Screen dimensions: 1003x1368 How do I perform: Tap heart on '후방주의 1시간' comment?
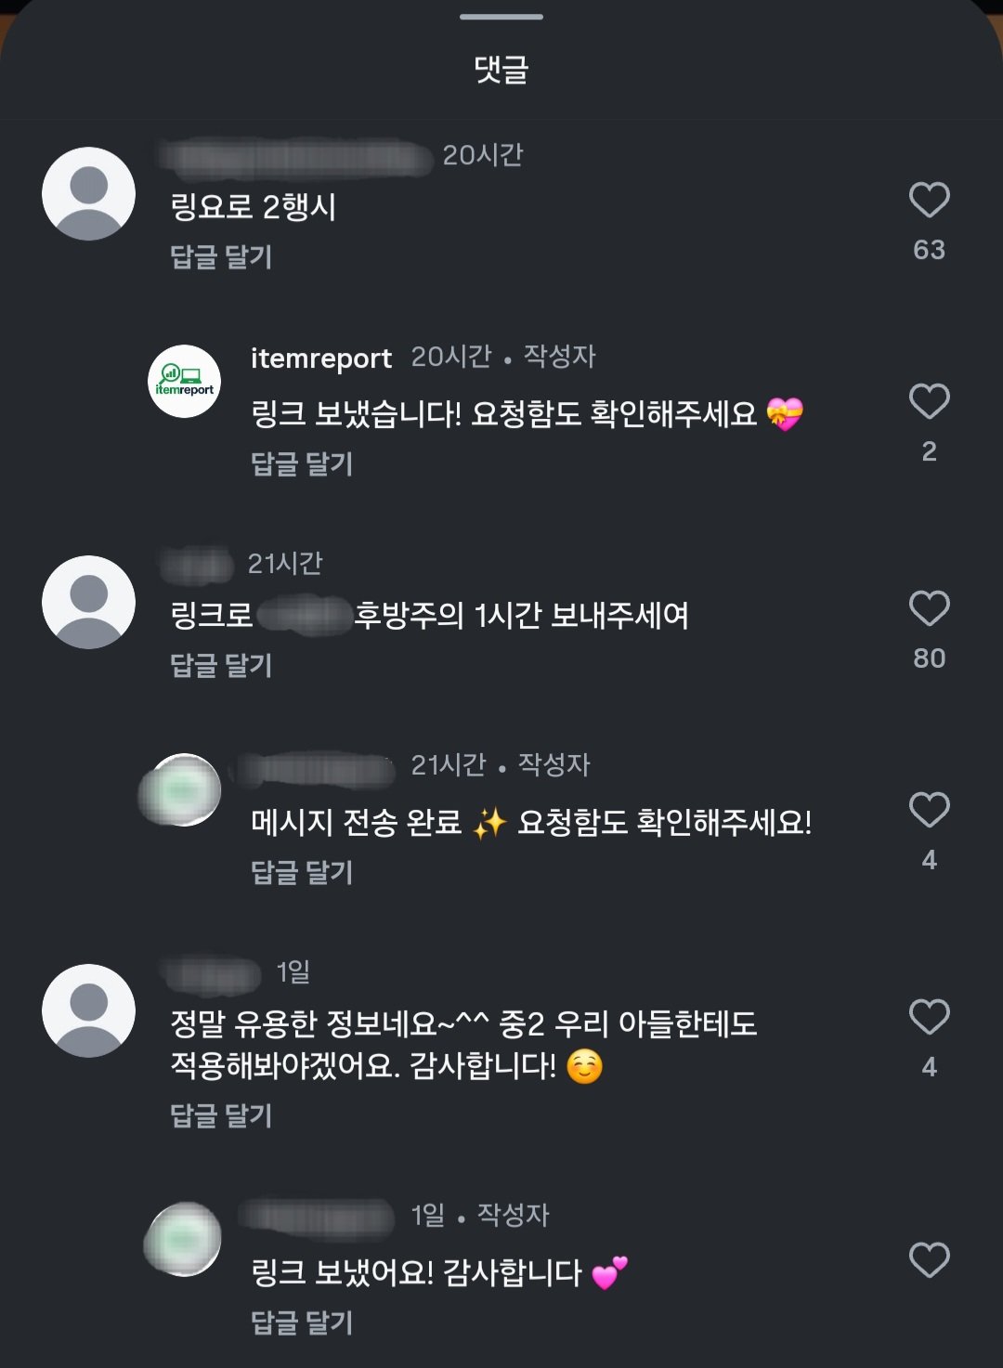[929, 609]
